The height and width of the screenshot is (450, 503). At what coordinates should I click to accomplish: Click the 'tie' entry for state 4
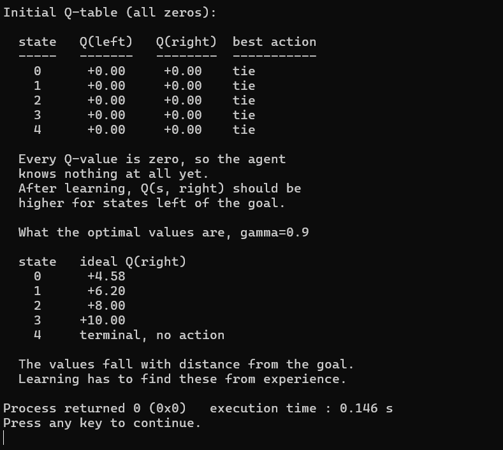pos(244,130)
